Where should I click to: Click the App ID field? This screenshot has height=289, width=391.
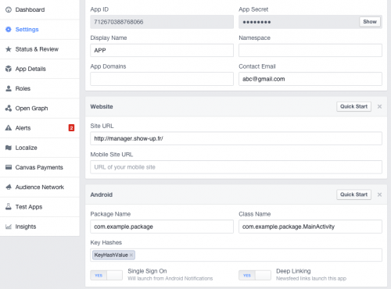(162, 22)
